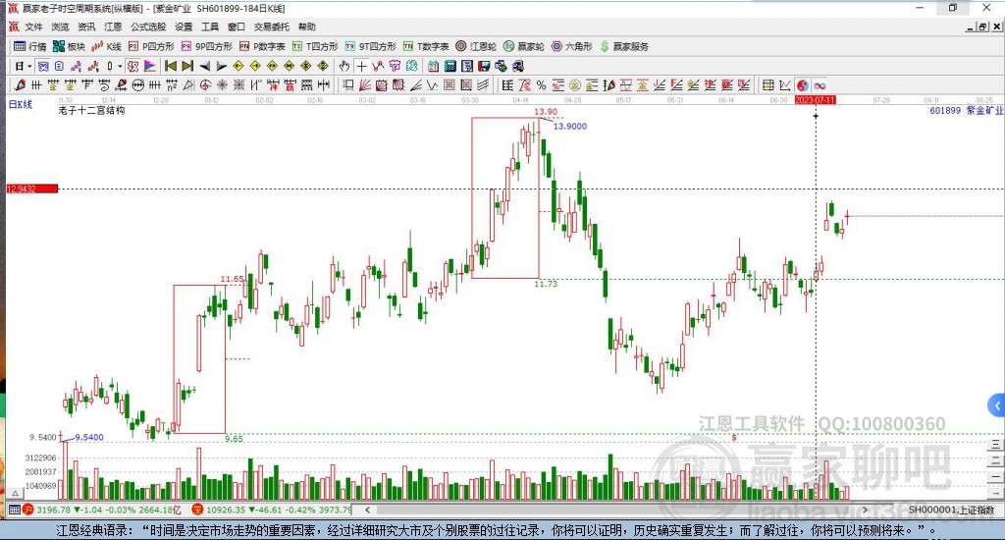Open the 赢家轮 tool

coord(524,46)
